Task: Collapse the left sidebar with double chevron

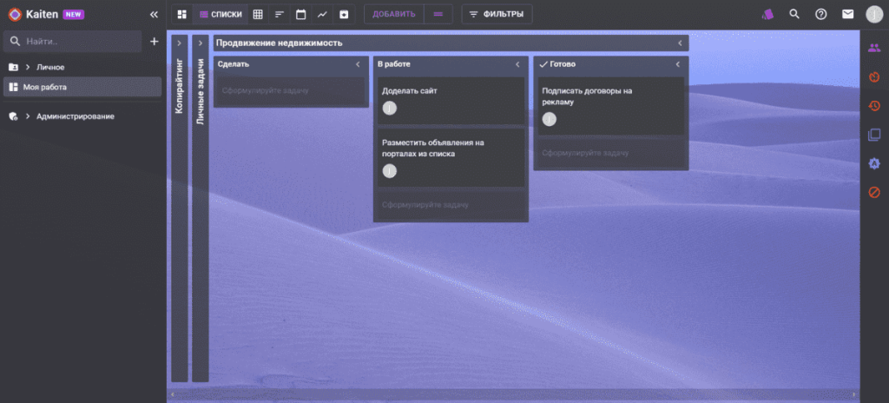Action: pos(154,15)
